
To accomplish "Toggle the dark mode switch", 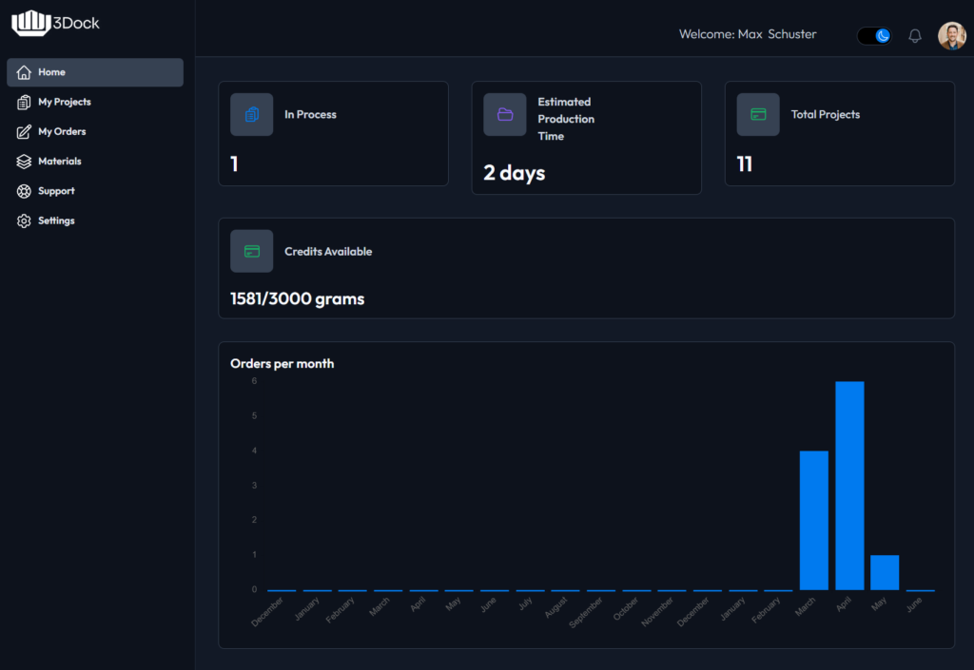I will pyautogui.click(x=874, y=36).
